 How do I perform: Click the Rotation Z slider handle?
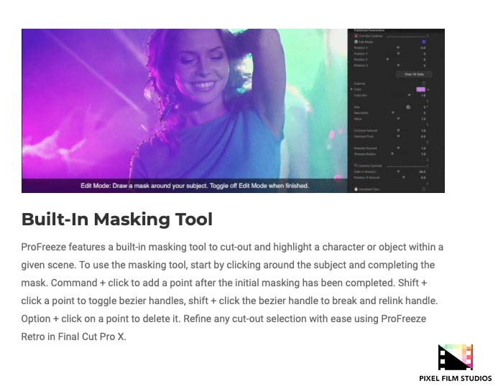click(x=398, y=65)
